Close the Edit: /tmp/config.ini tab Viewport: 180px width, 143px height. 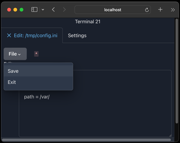pos(9,35)
